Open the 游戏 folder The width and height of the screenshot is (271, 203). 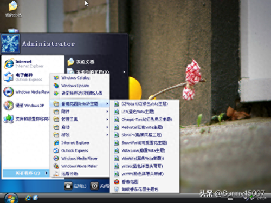click(80, 135)
